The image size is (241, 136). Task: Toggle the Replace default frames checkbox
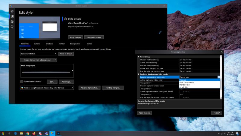coord(22,82)
